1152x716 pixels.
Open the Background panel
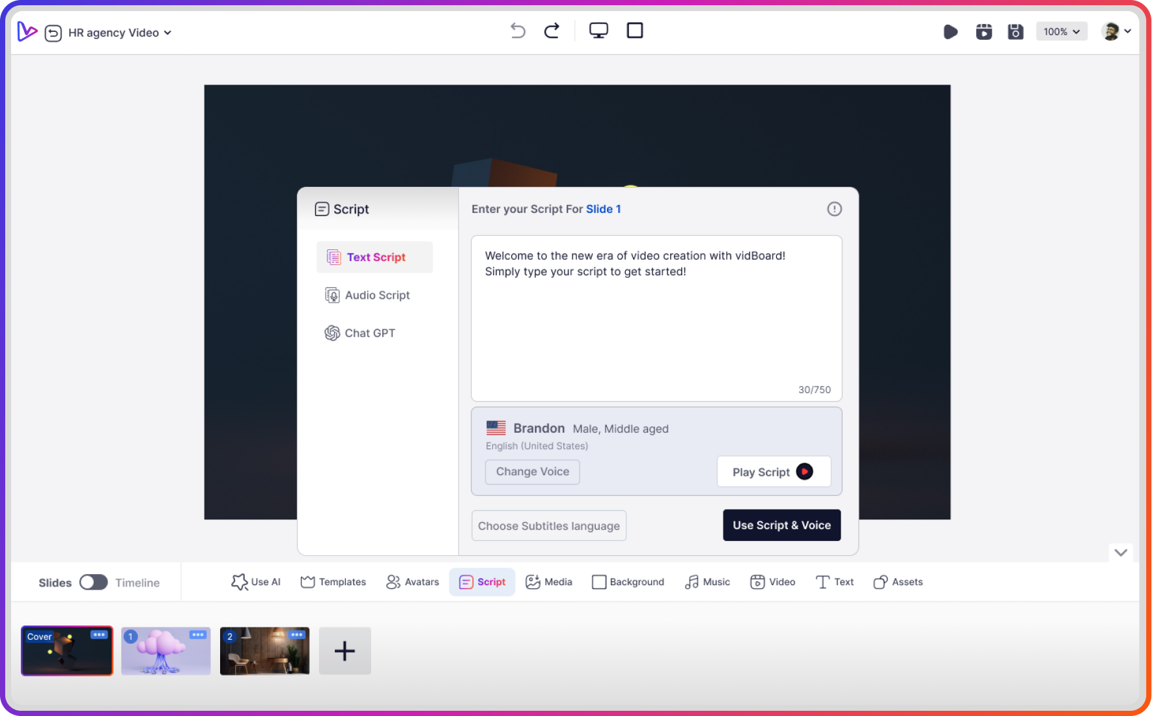click(627, 581)
